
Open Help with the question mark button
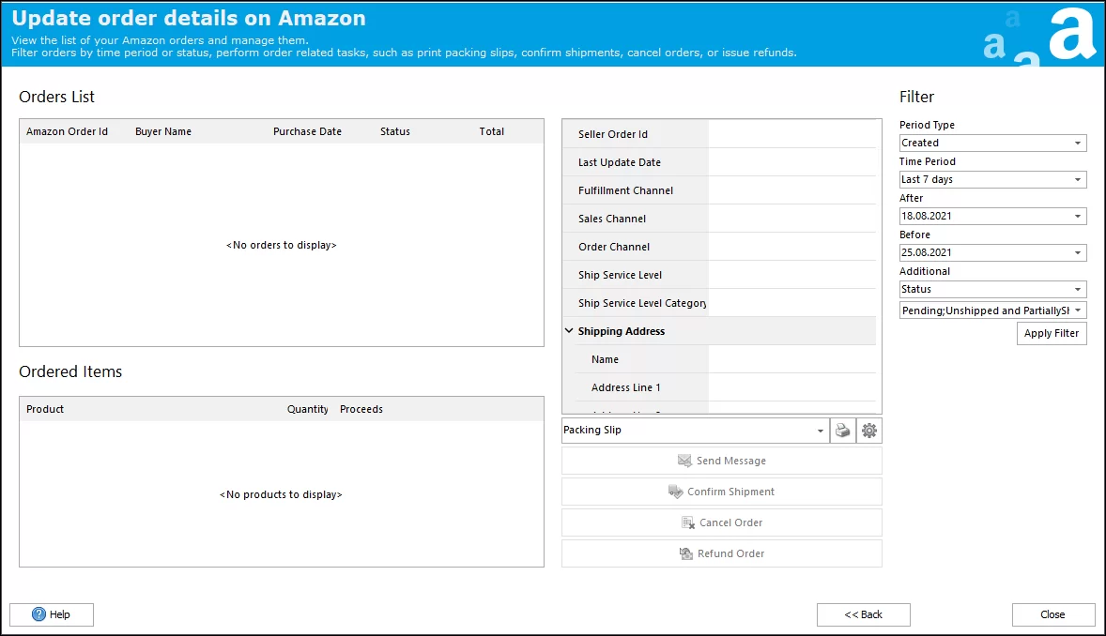point(52,614)
